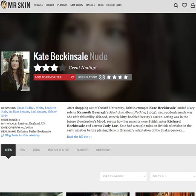Open account via user profile icon
This screenshot has height=196, width=196.
(193, 5)
